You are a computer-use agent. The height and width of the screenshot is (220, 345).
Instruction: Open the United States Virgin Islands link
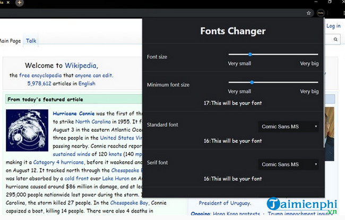pos(121,138)
